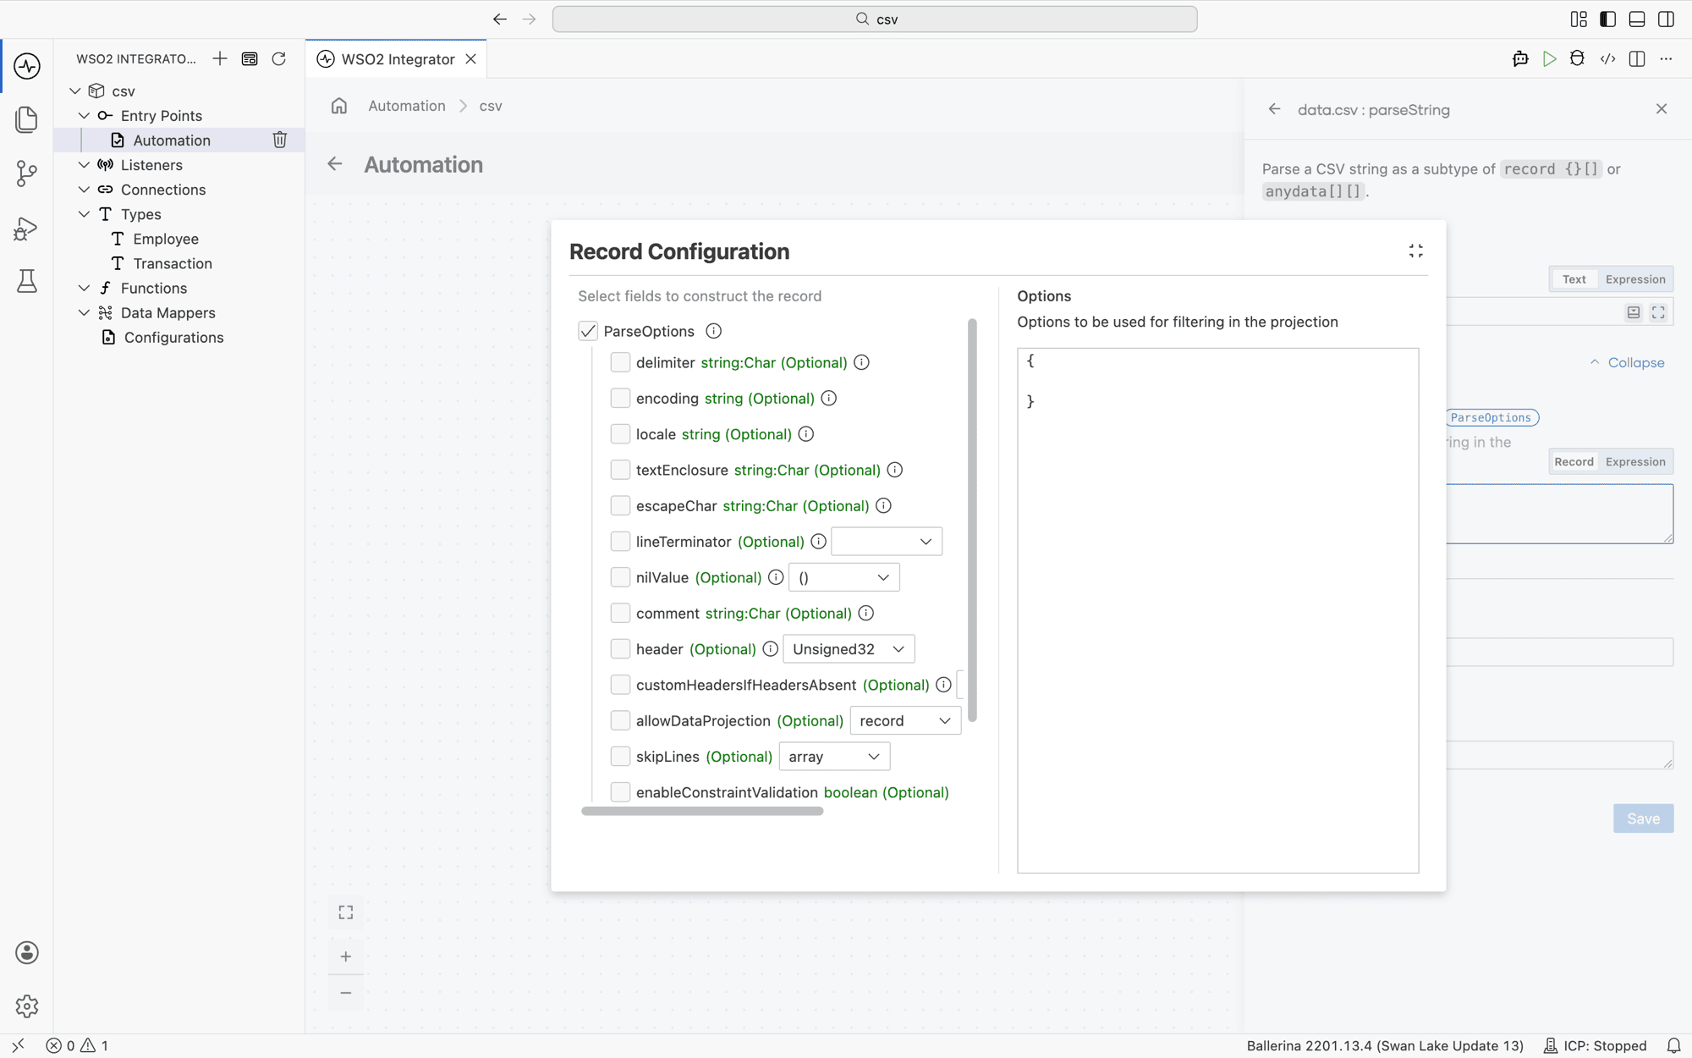Open the Explorer files icon in activity bar
The width and height of the screenshot is (1692, 1058).
[27, 119]
